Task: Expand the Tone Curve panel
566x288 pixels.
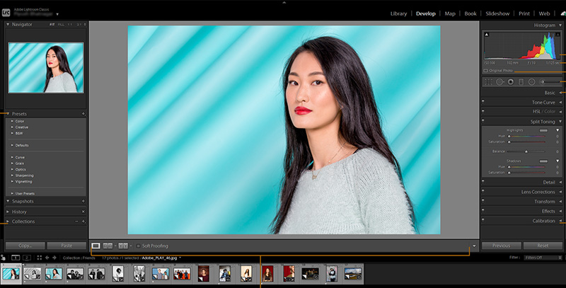Action: tap(523, 103)
